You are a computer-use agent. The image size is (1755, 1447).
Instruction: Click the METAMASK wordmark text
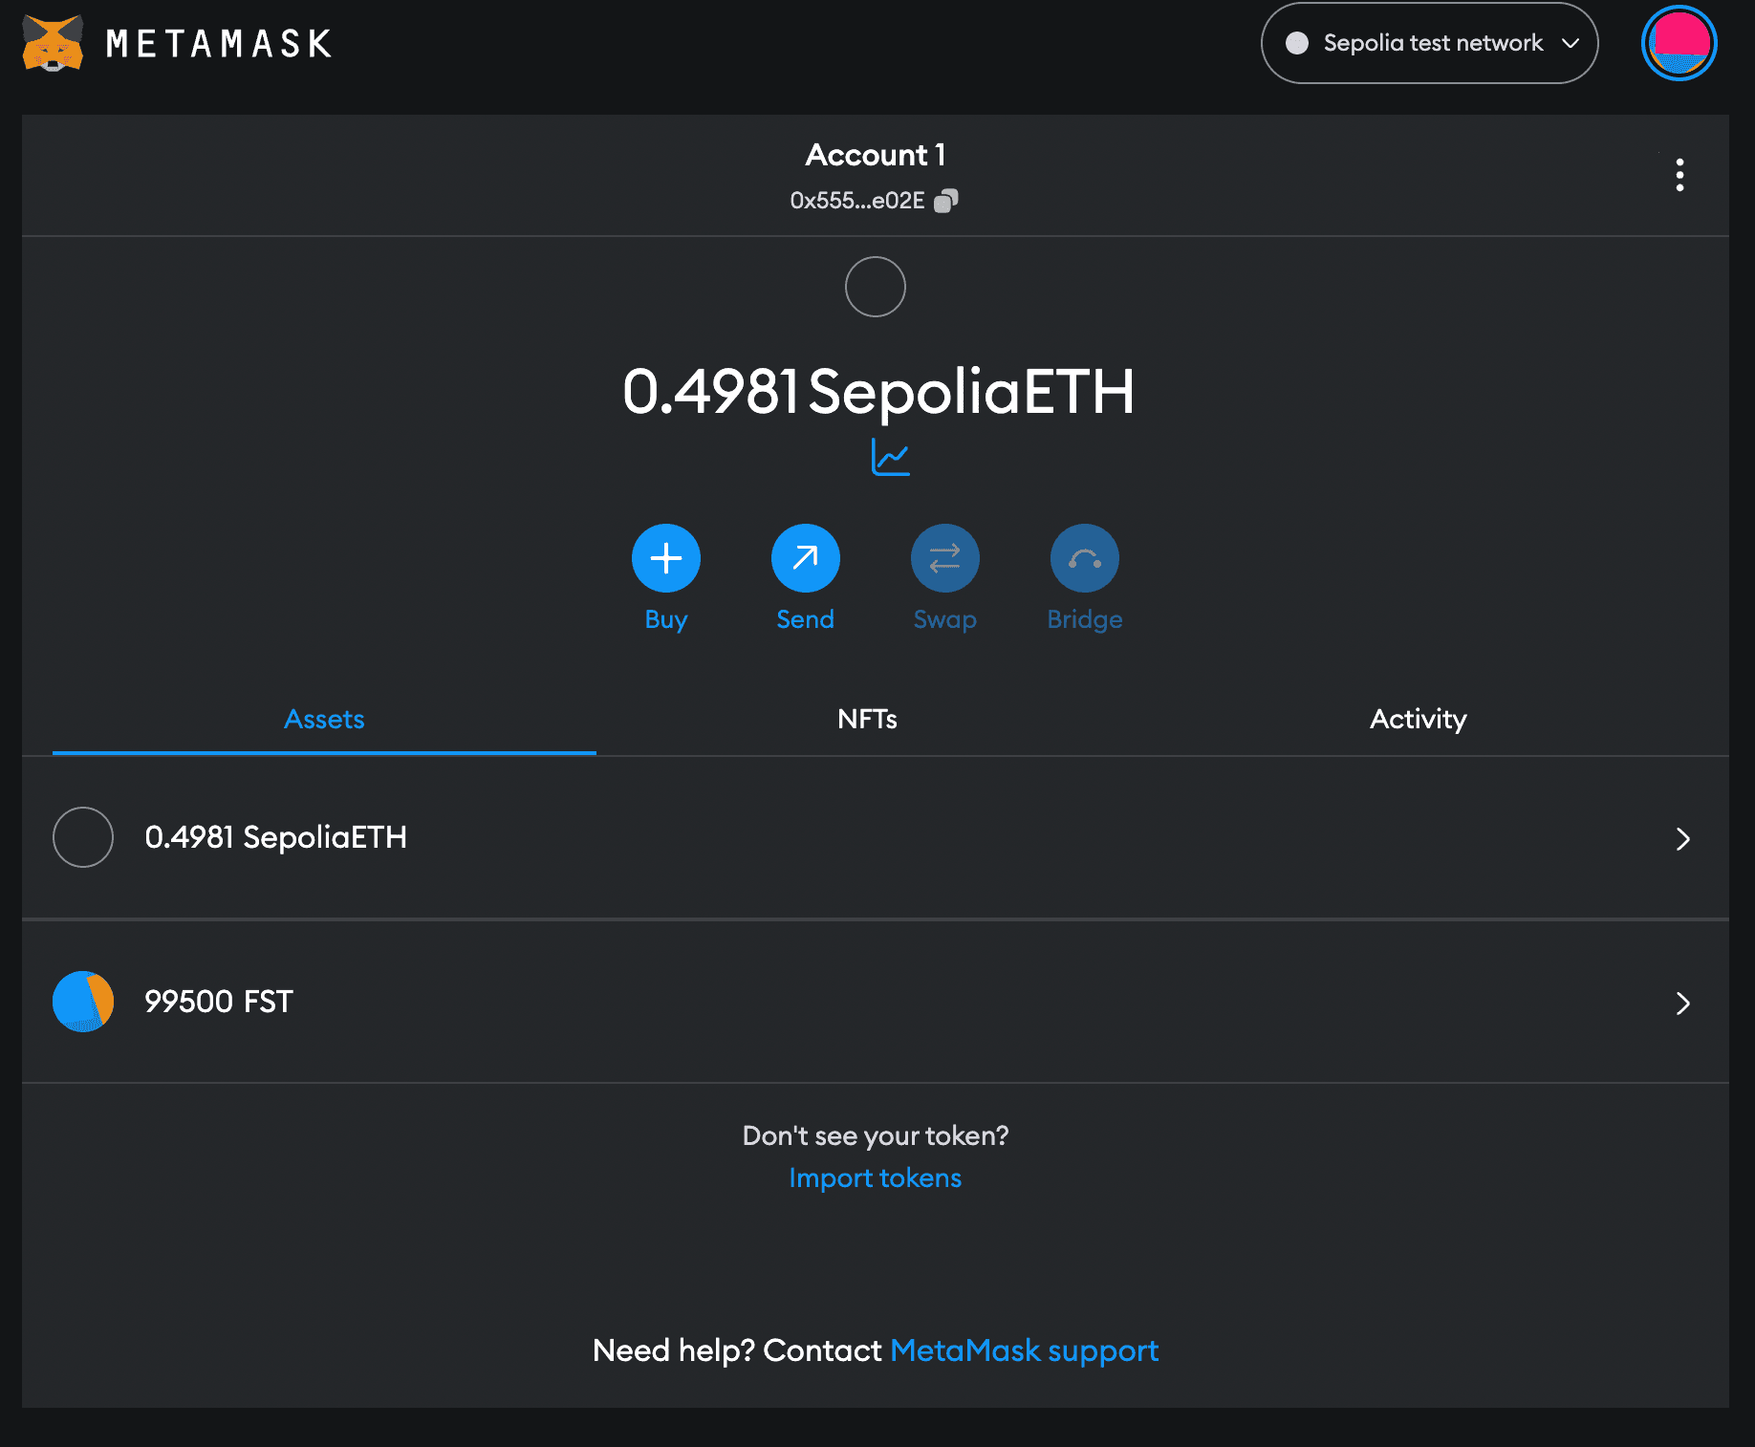click(219, 44)
